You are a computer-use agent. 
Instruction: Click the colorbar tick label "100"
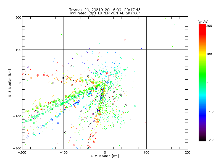(x=209, y=54)
